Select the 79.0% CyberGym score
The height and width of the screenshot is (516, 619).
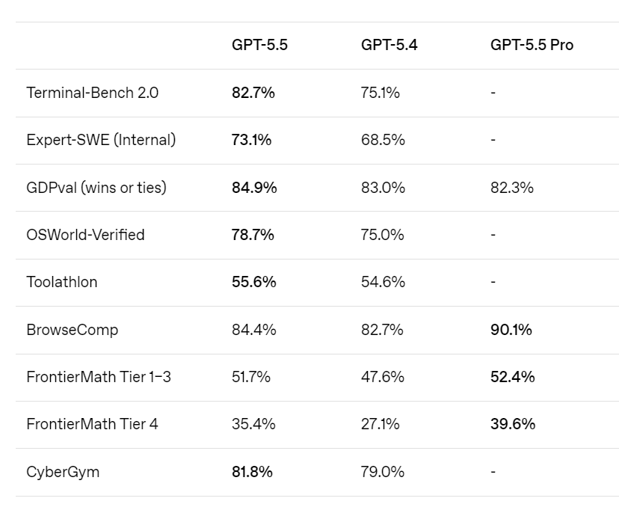pos(383,472)
